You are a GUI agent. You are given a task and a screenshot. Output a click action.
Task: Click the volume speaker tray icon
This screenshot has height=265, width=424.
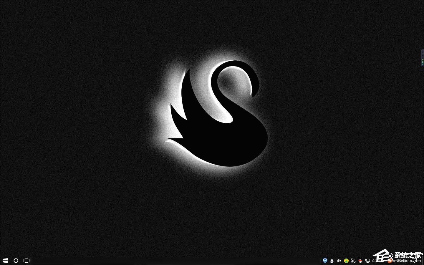(374, 261)
